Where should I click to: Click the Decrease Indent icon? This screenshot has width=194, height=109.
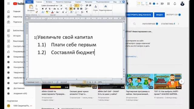coord(87,5)
